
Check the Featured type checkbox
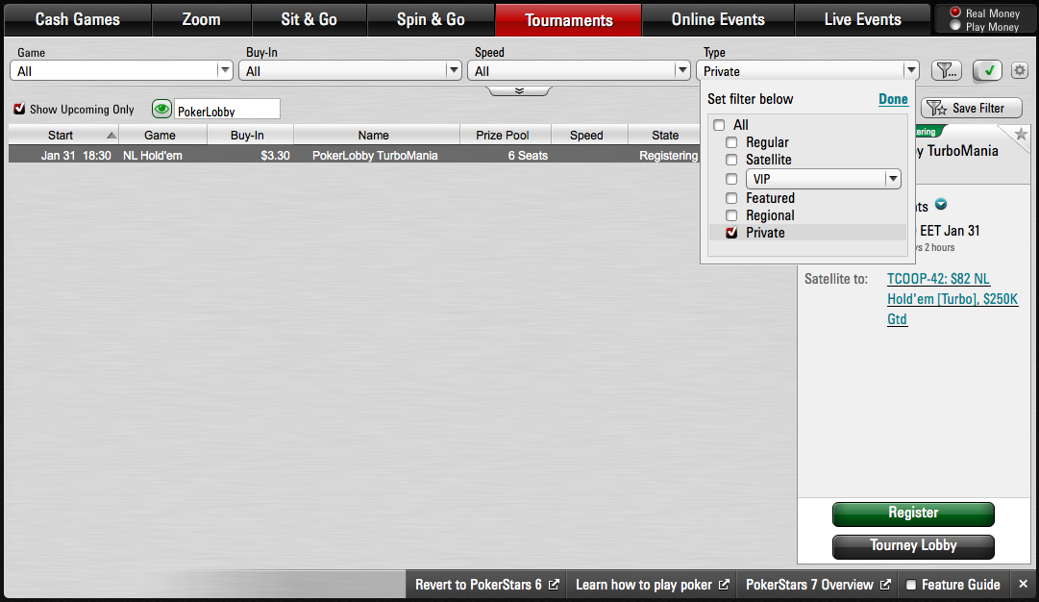pos(731,197)
